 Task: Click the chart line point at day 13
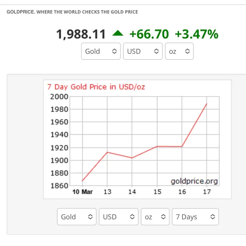point(107,152)
